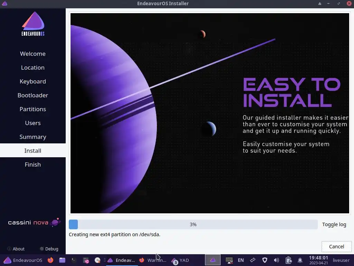Image resolution: width=354 pixels, height=266 pixels.
Task: Select the Keyboard step in the sidebar
Action: pyautogui.click(x=33, y=81)
